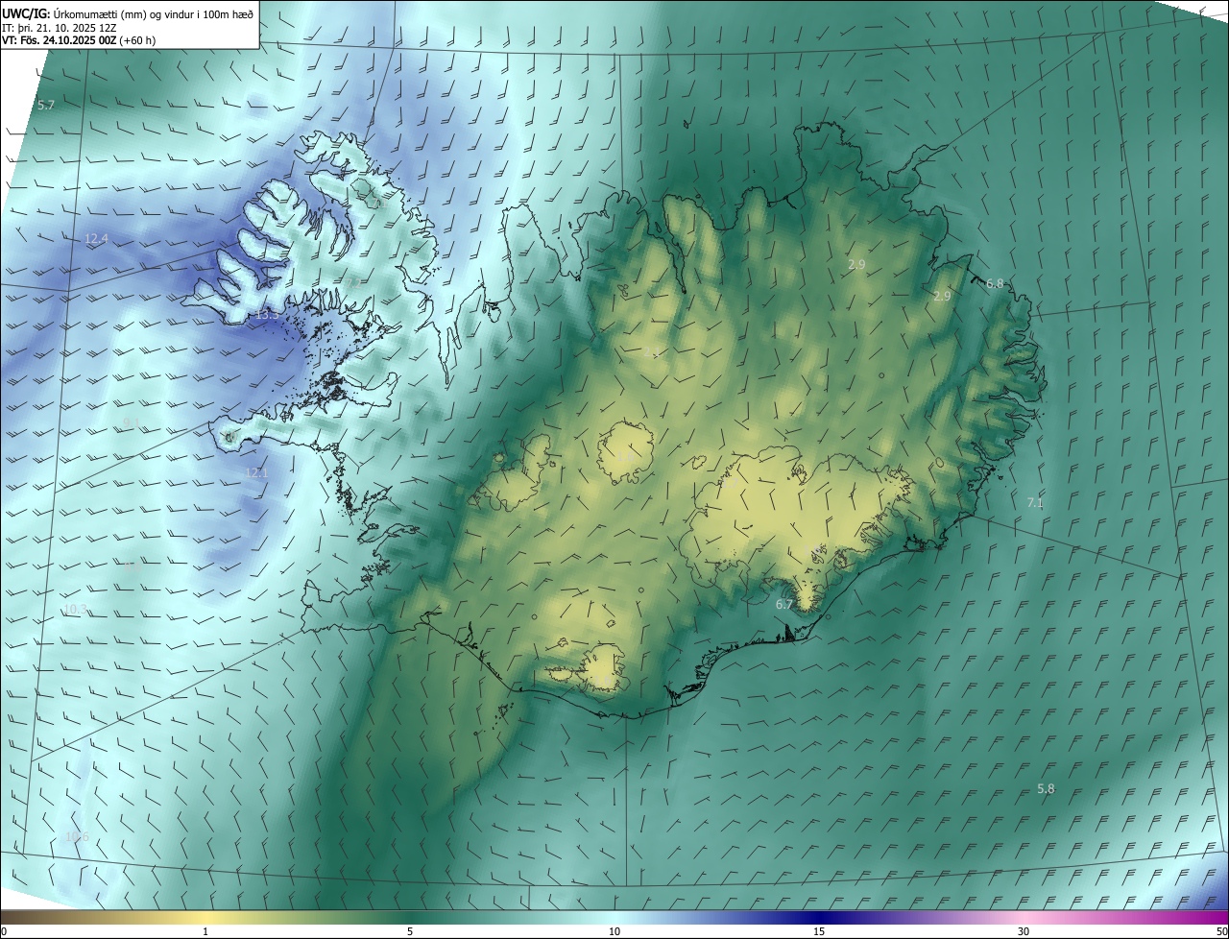
Task: Click the "1" tick on the color scale
Action: [205, 931]
